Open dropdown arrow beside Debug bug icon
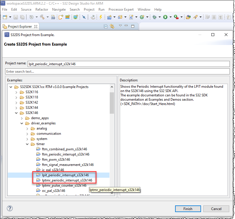 (160, 17)
